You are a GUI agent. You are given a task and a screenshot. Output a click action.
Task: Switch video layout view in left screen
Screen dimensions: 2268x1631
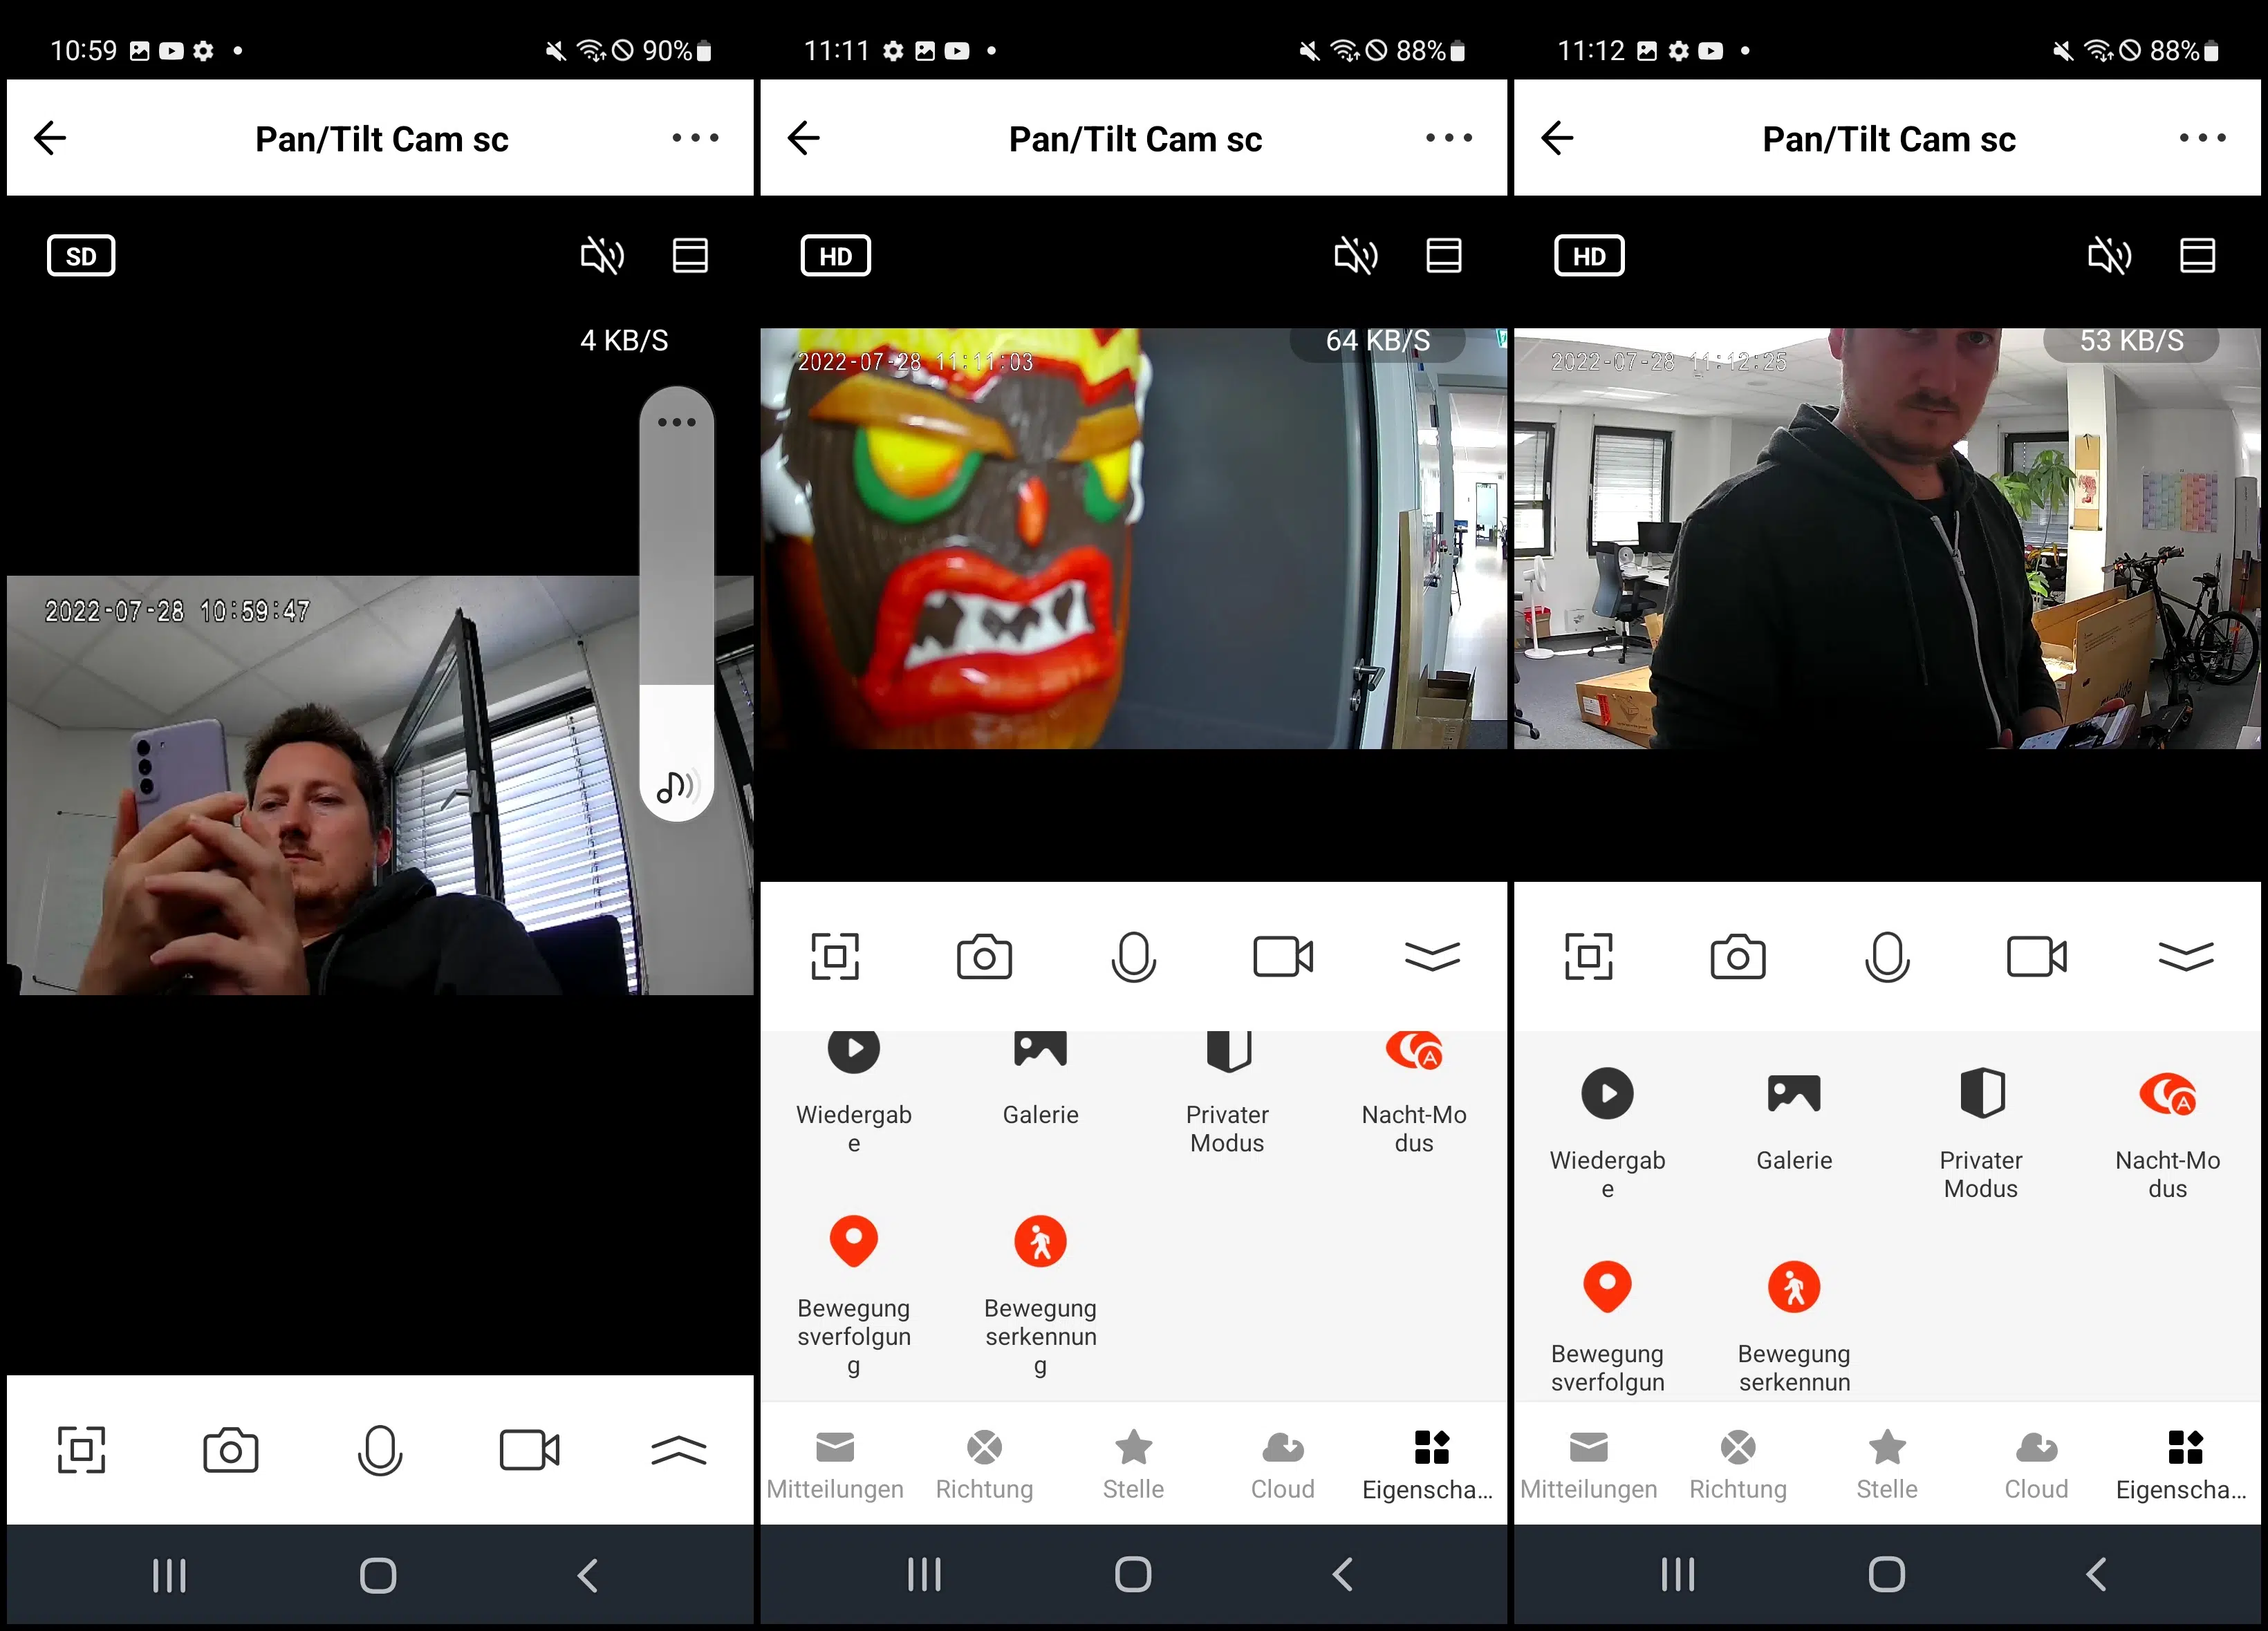[x=690, y=256]
